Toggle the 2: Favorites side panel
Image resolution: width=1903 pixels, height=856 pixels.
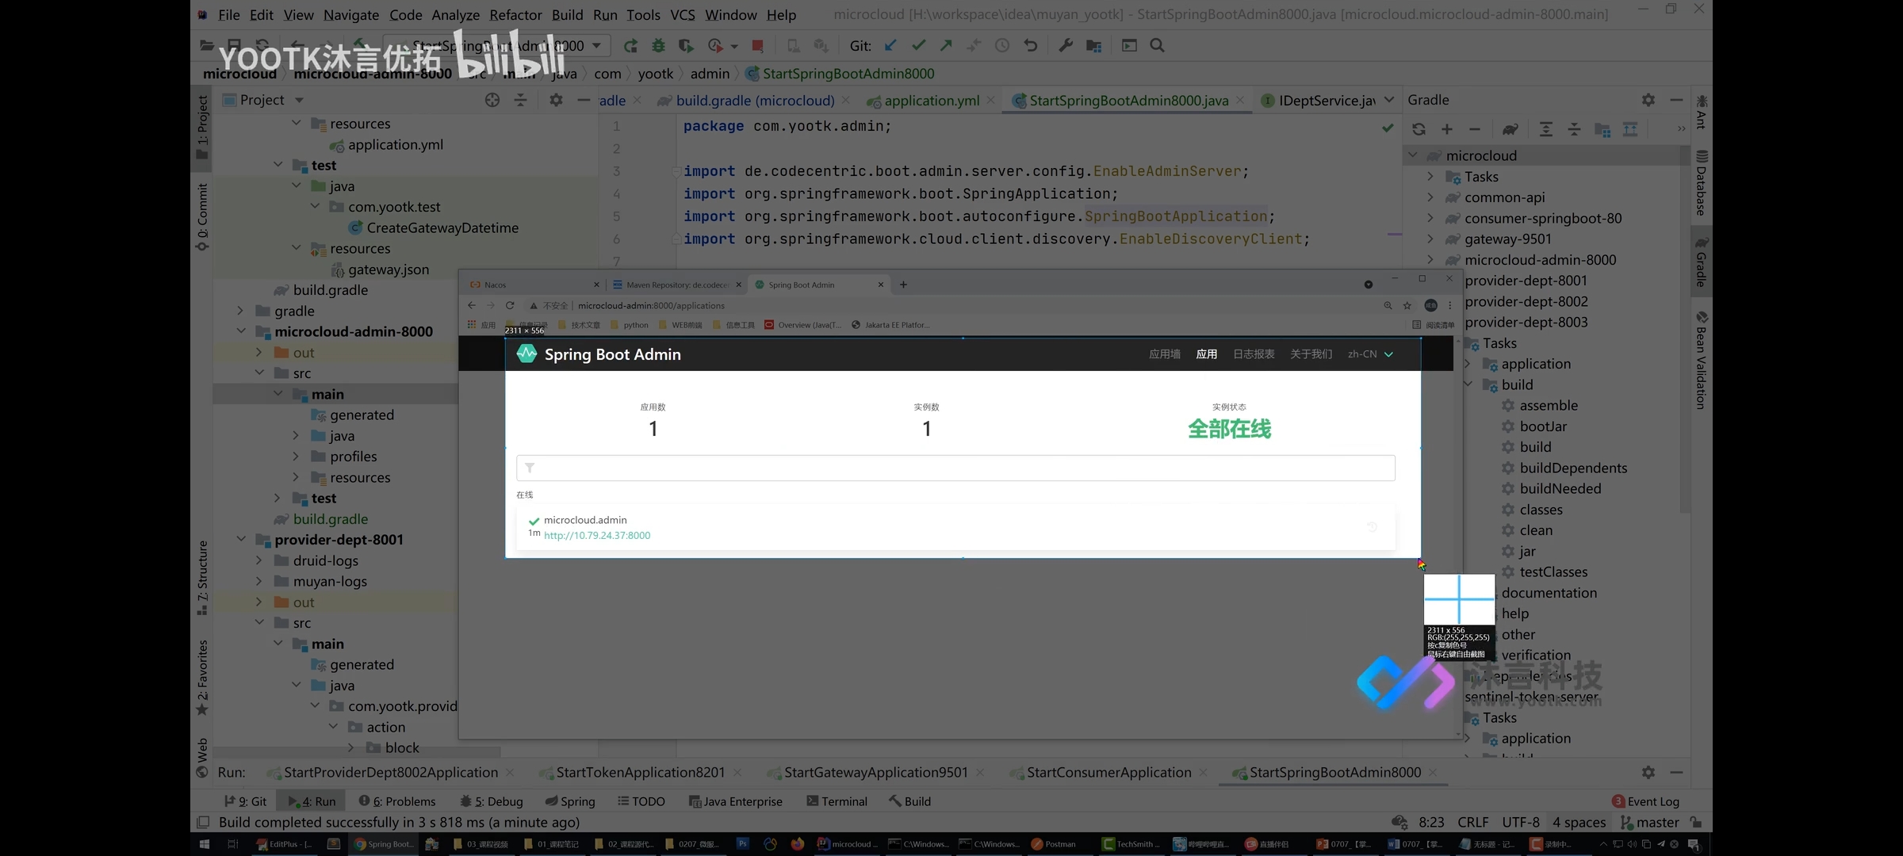click(x=202, y=678)
